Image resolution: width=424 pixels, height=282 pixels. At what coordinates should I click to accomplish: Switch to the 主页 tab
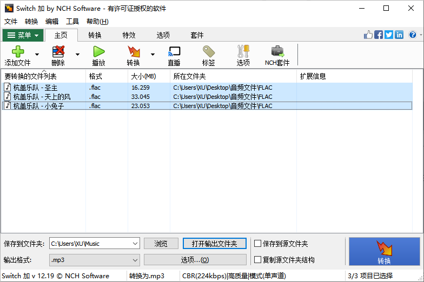tap(61, 35)
